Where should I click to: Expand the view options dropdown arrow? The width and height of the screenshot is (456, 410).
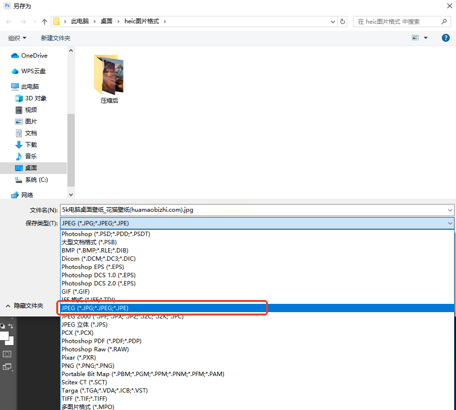426,38
